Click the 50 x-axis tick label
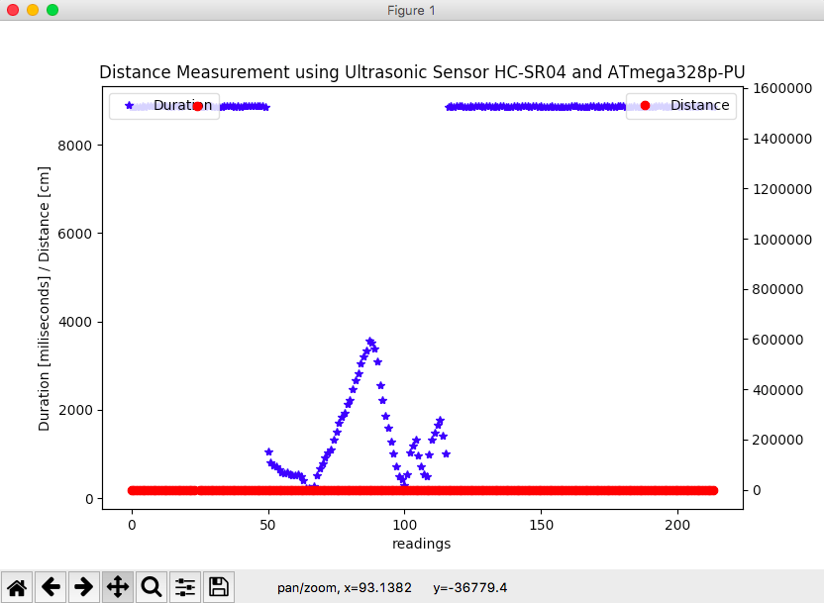This screenshot has height=603, width=824. [x=268, y=525]
